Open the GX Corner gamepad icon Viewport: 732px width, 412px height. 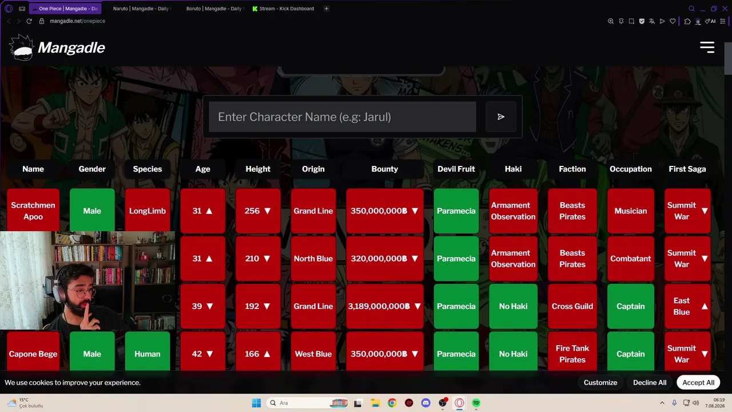22,9
